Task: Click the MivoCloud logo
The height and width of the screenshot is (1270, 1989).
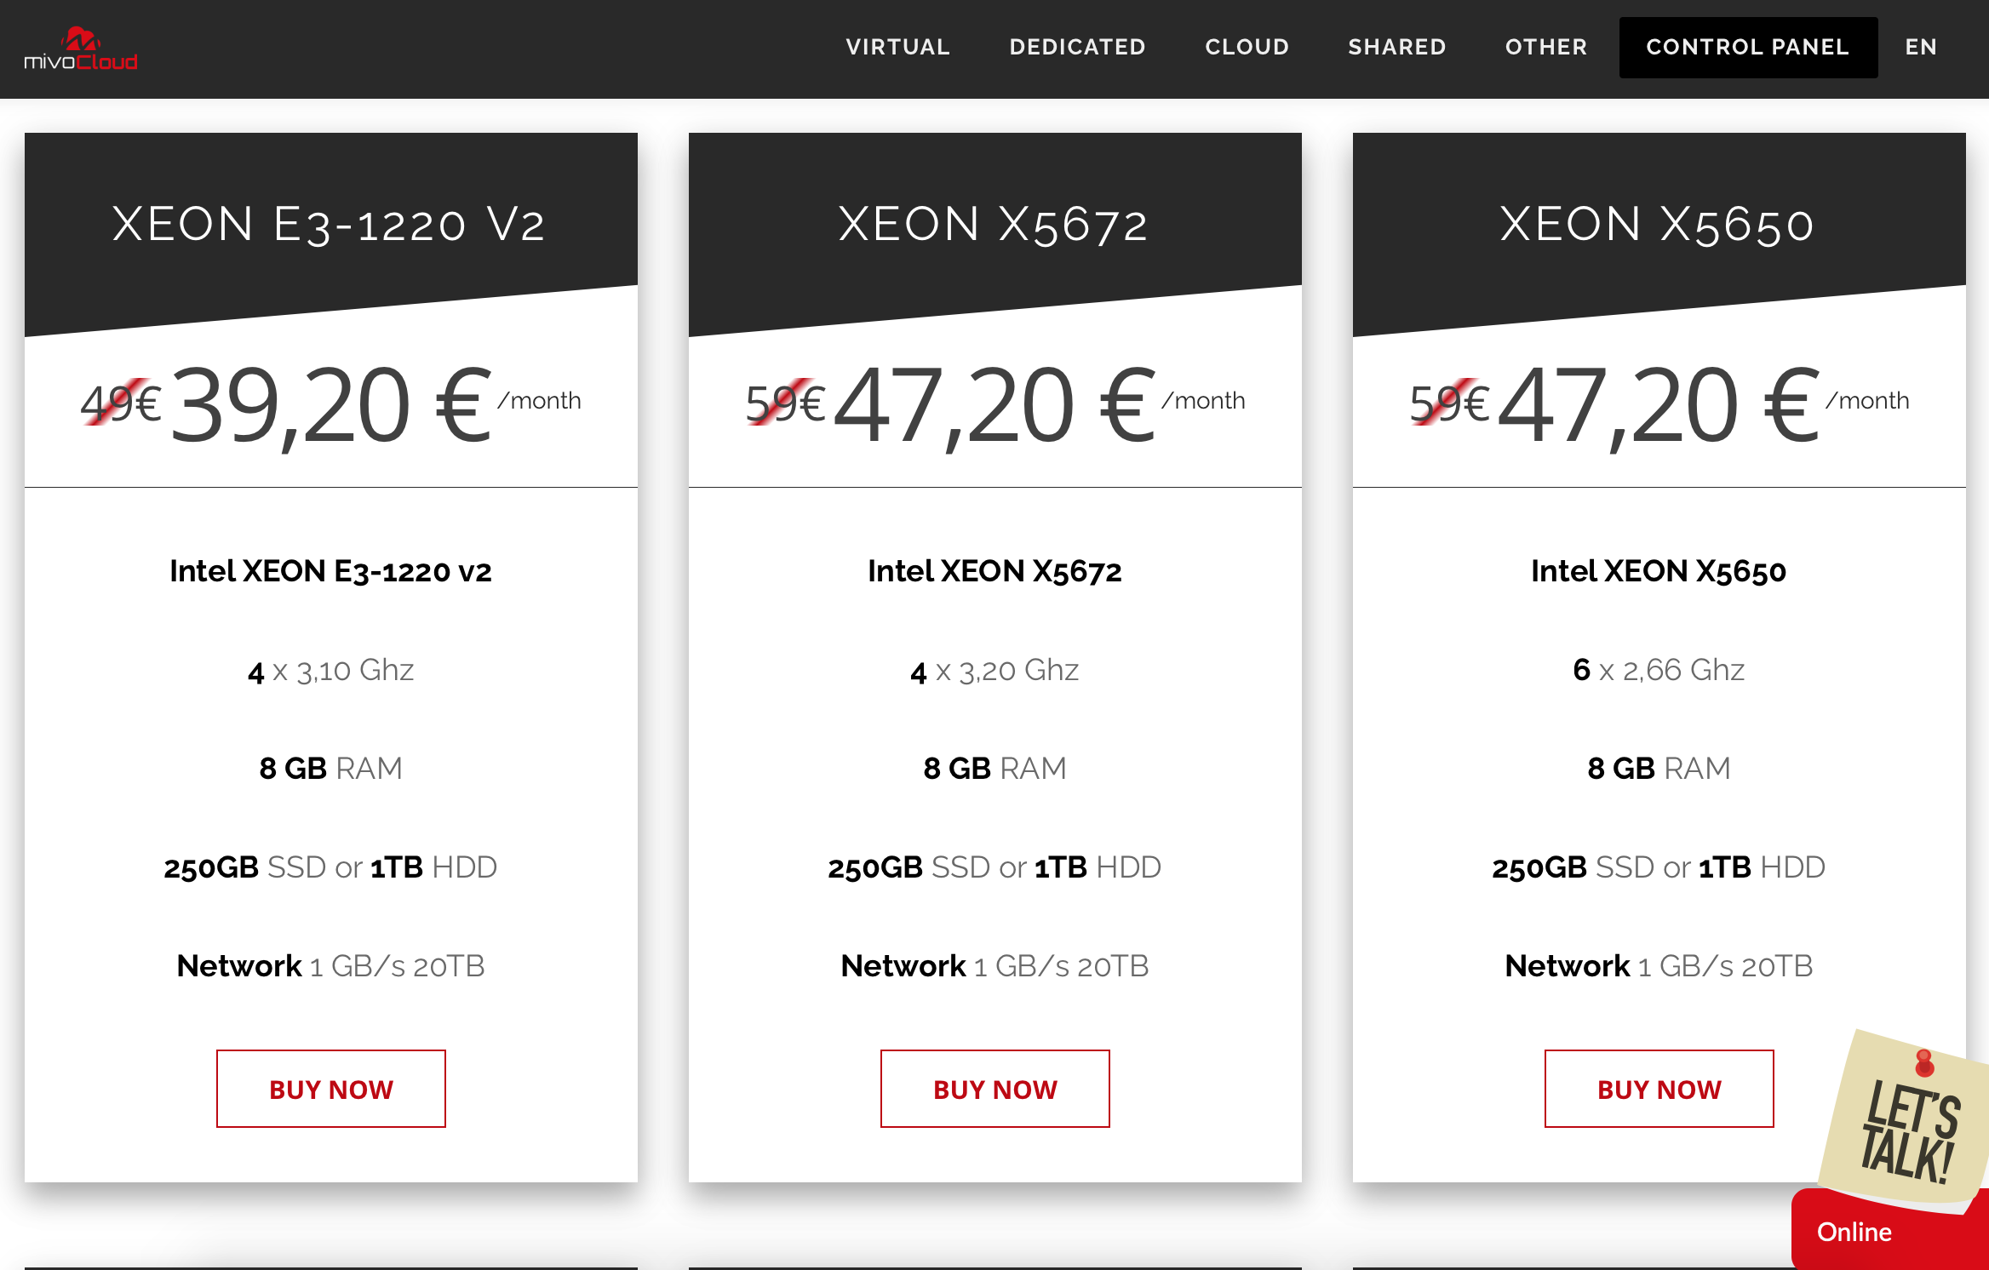Action: [x=81, y=49]
